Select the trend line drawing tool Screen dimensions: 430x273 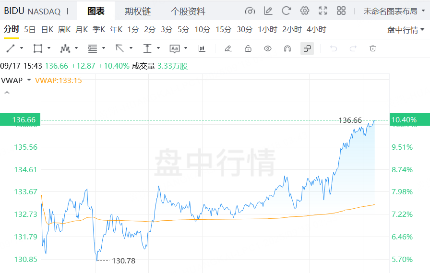click(11, 48)
